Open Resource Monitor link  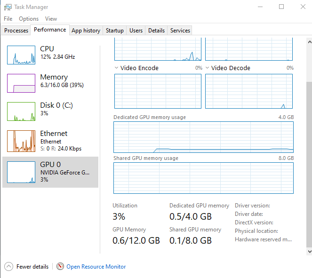(96, 266)
